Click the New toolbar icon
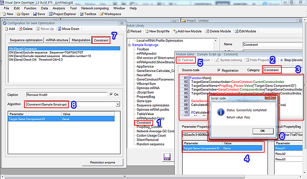307x179 pixels. click(x=8, y=14)
